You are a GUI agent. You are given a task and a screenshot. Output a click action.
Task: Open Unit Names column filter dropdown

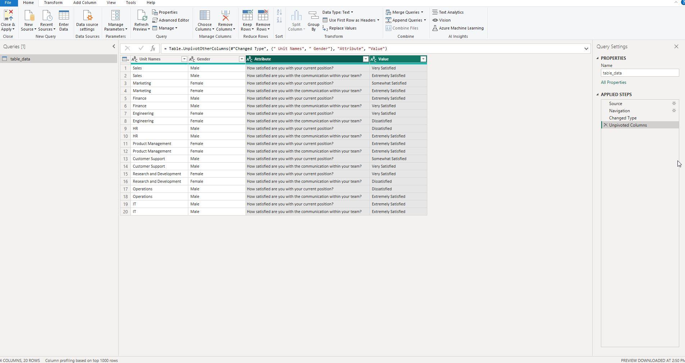184,59
